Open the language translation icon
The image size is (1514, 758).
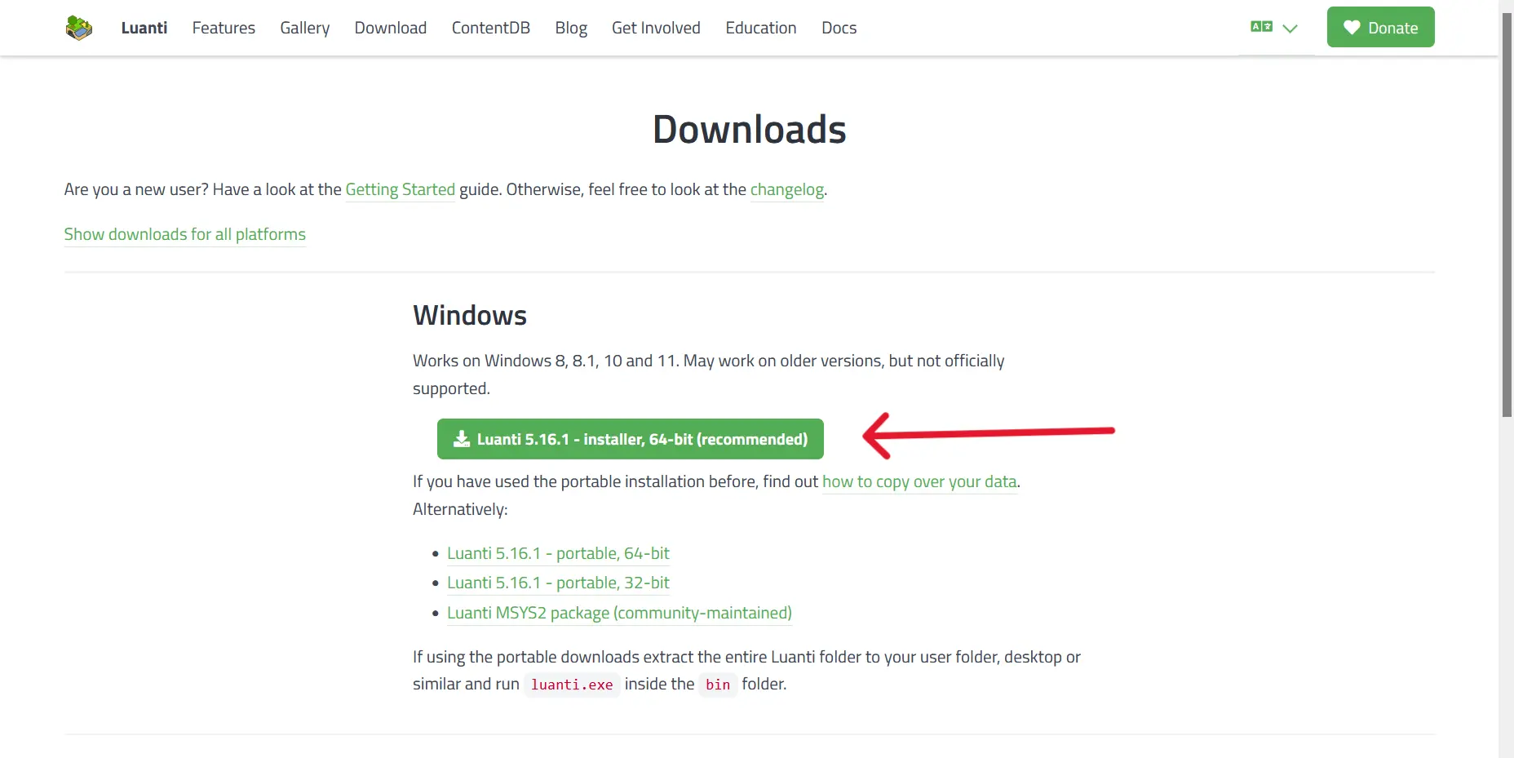point(1261,27)
